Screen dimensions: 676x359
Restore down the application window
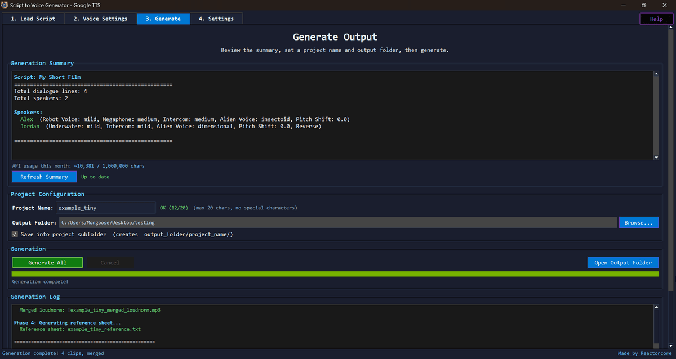click(x=644, y=5)
